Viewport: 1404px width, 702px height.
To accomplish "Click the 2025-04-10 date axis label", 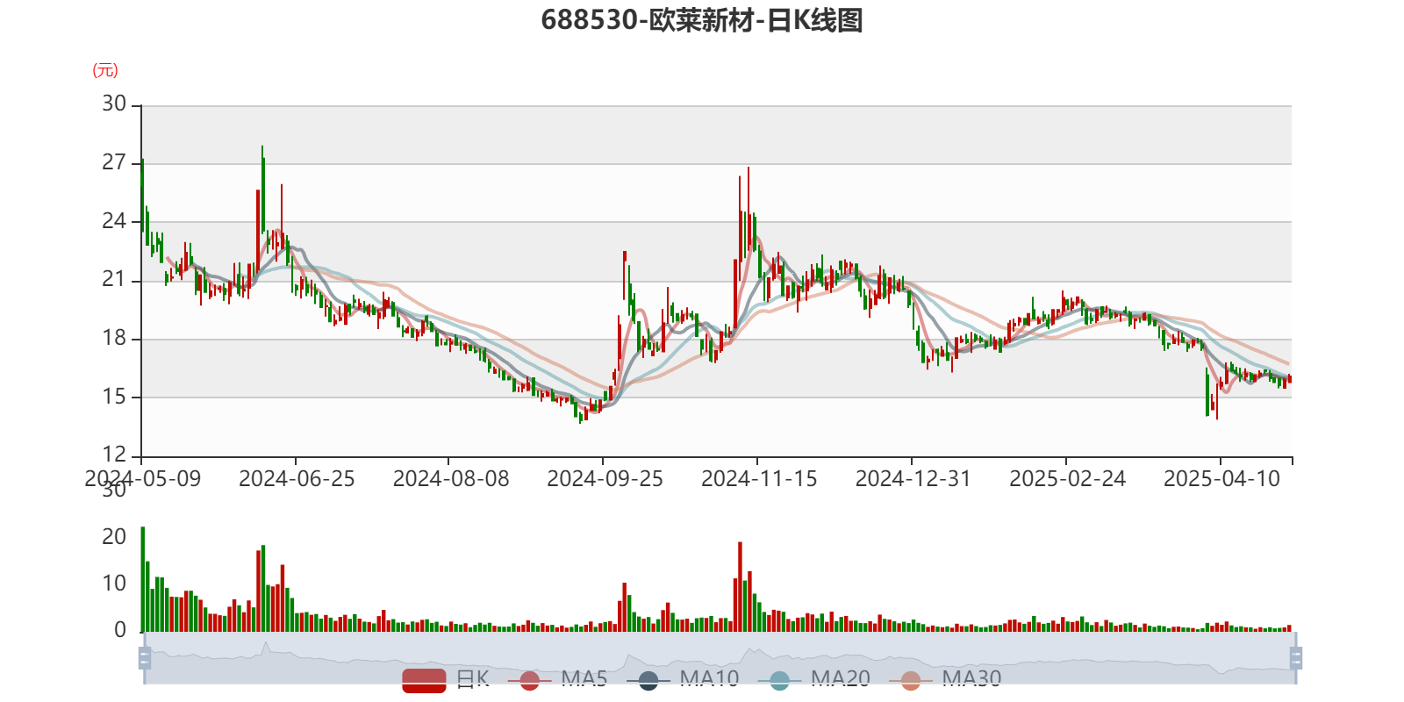I will 1221,479.
